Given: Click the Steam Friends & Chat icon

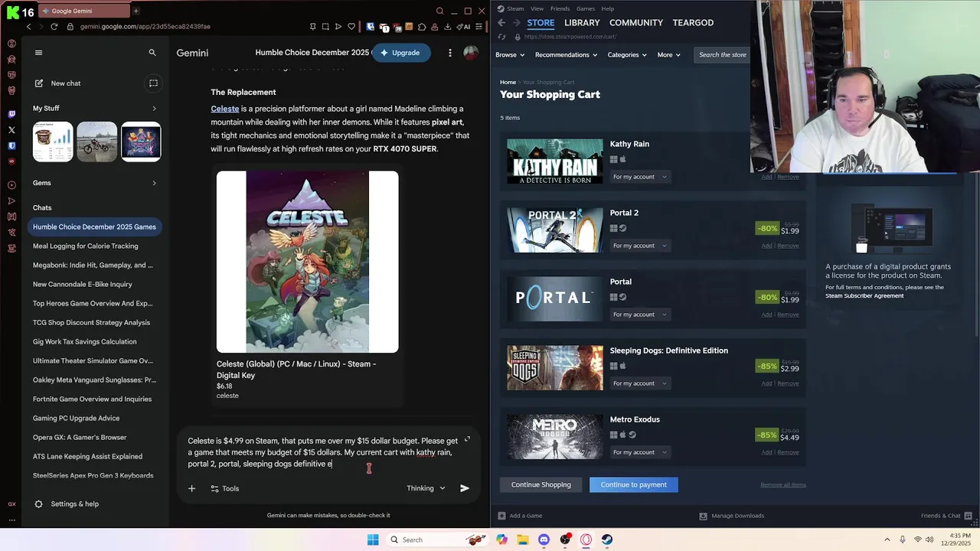Looking at the screenshot, I should 969,516.
